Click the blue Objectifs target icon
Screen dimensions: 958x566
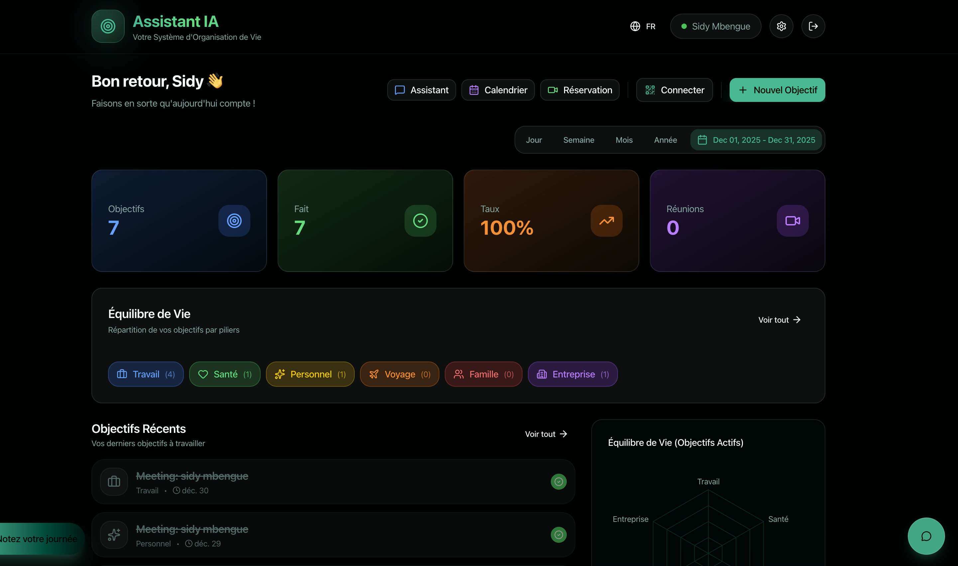pyautogui.click(x=234, y=221)
